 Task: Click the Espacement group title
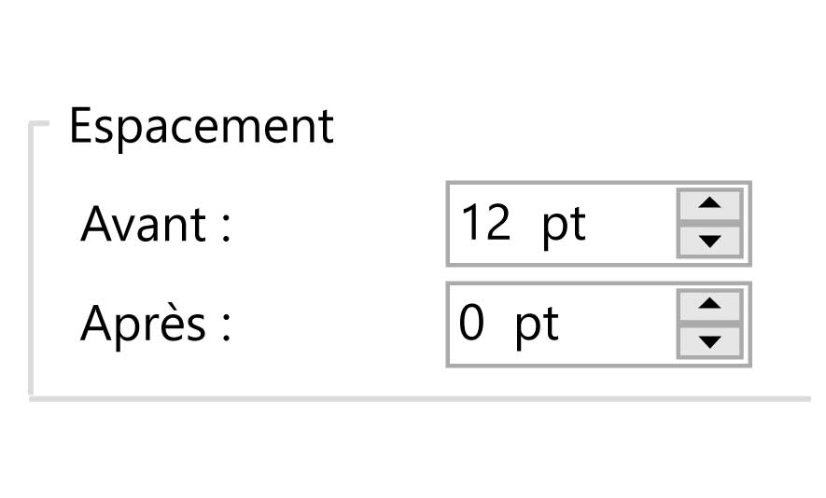(x=202, y=126)
